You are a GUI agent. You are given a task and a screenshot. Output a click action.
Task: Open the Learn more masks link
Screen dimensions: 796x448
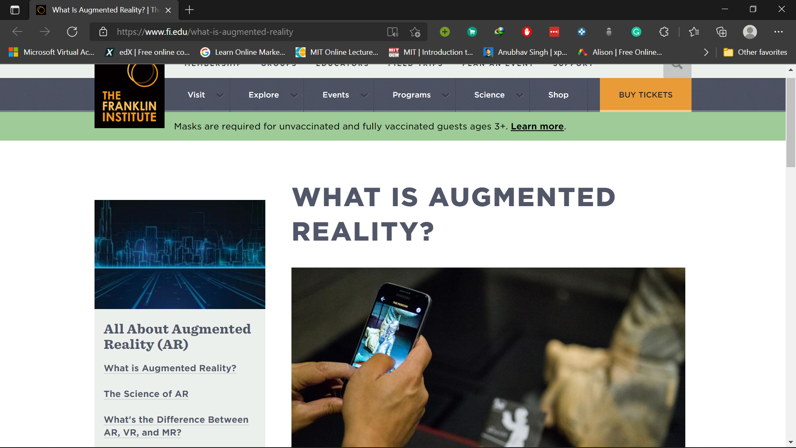coord(537,127)
